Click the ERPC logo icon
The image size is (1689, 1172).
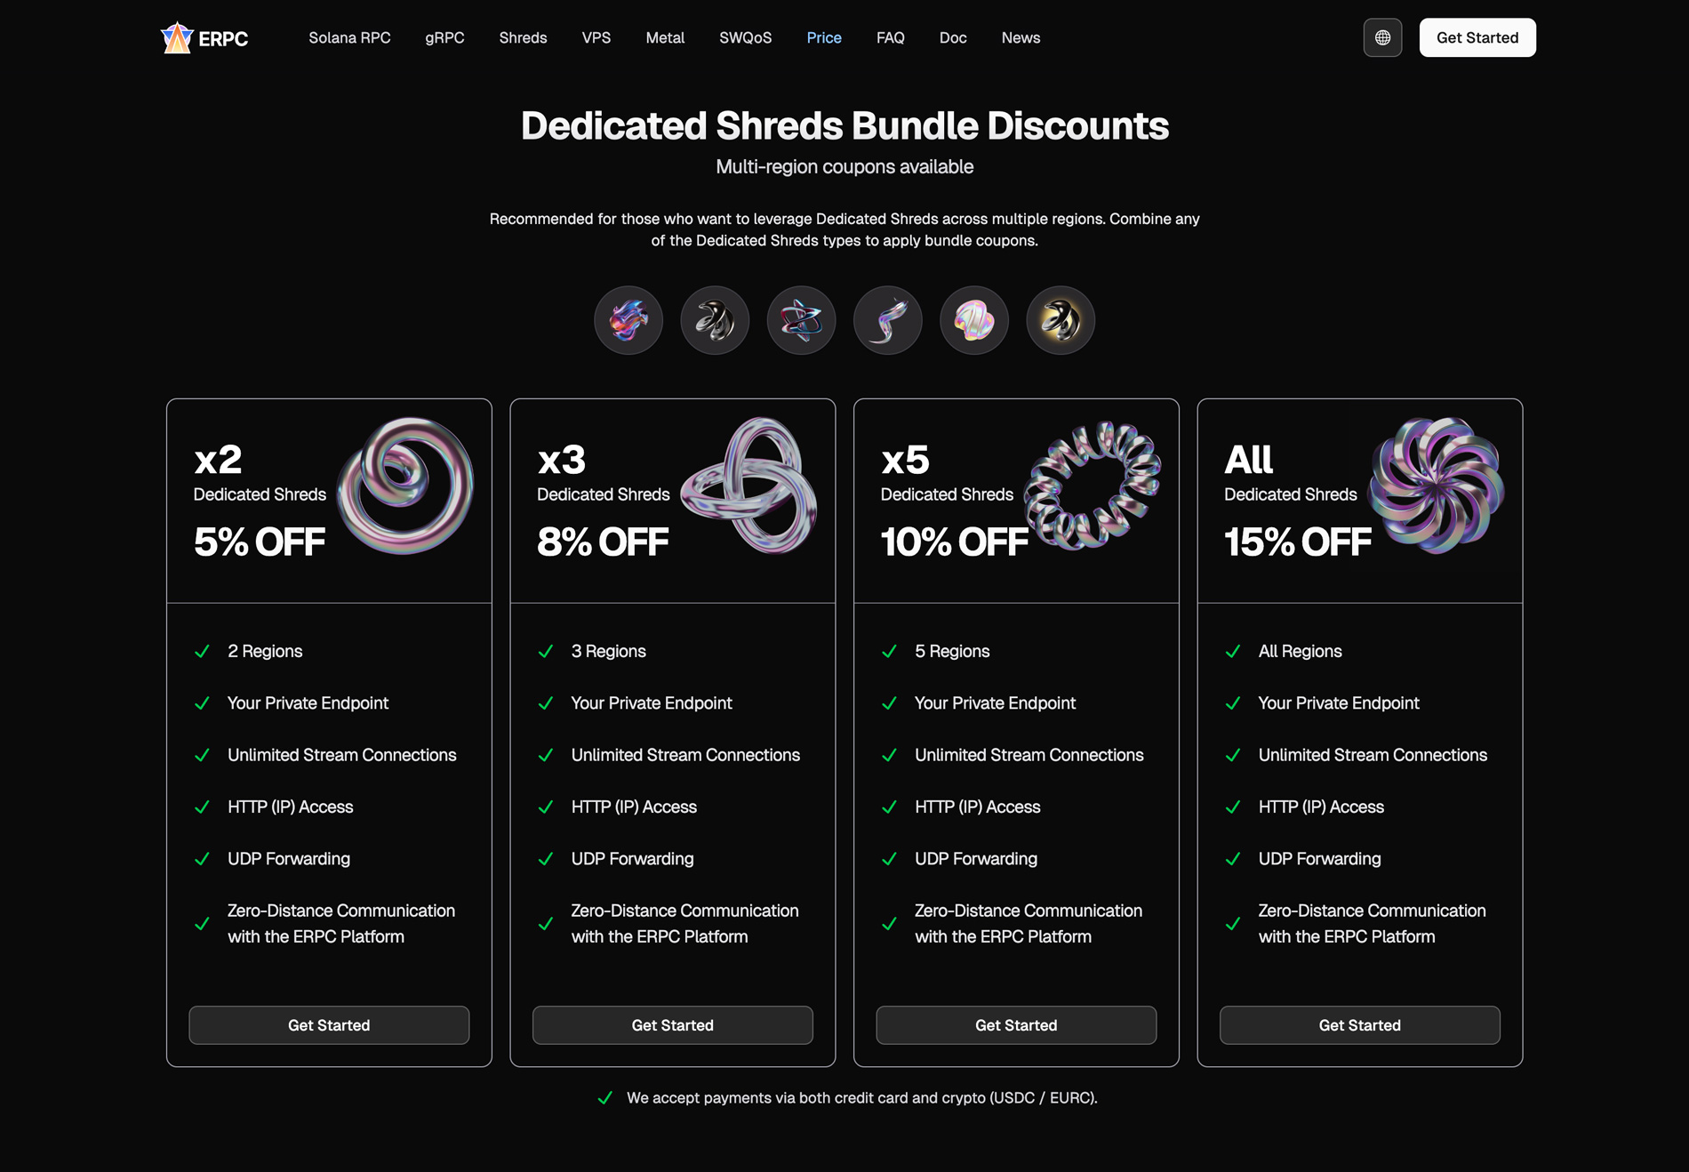pyautogui.click(x=176, y=37)
